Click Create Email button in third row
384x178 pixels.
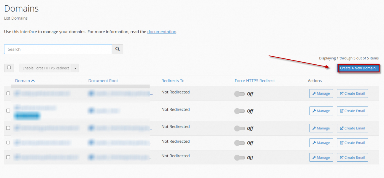tap(352, 128)
